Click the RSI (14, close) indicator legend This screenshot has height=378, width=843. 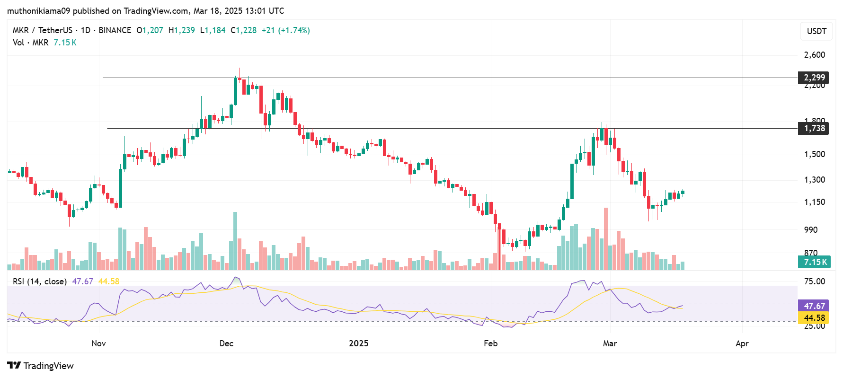[x=40, y=281]
